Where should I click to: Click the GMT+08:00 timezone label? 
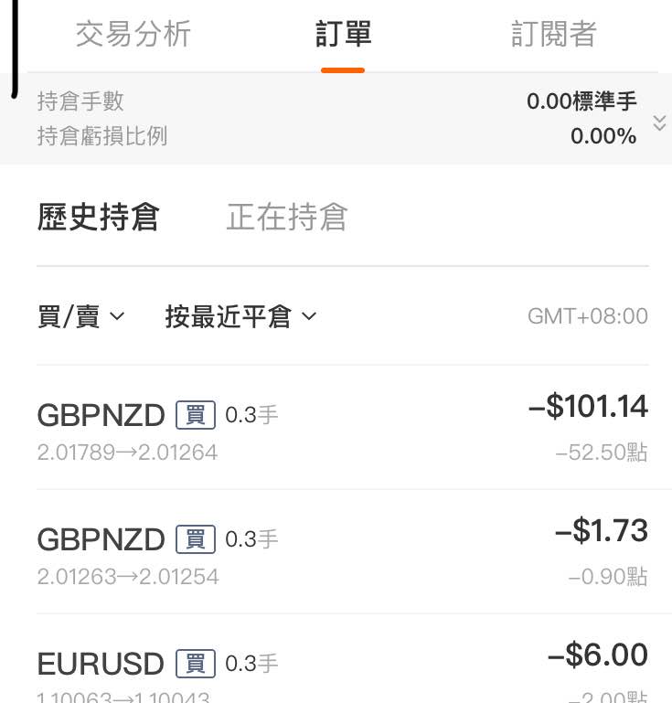(588, 316)
